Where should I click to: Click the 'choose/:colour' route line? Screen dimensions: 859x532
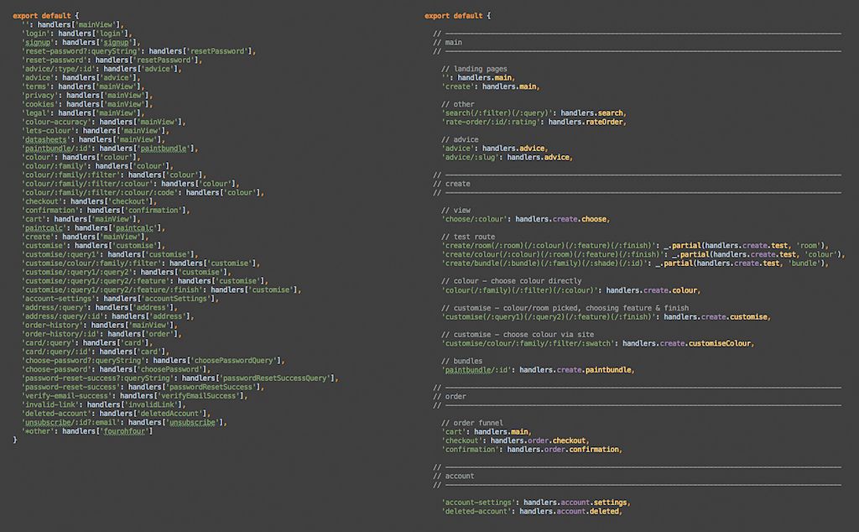(x=526, y=219)
